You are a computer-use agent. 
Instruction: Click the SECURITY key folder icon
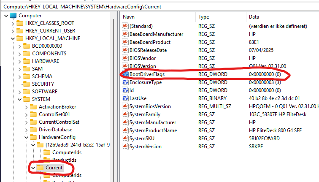click(27, 84)
